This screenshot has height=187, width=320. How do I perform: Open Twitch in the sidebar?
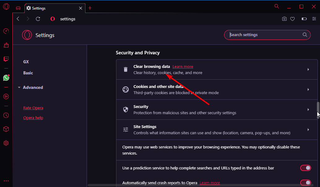point(6,59)
